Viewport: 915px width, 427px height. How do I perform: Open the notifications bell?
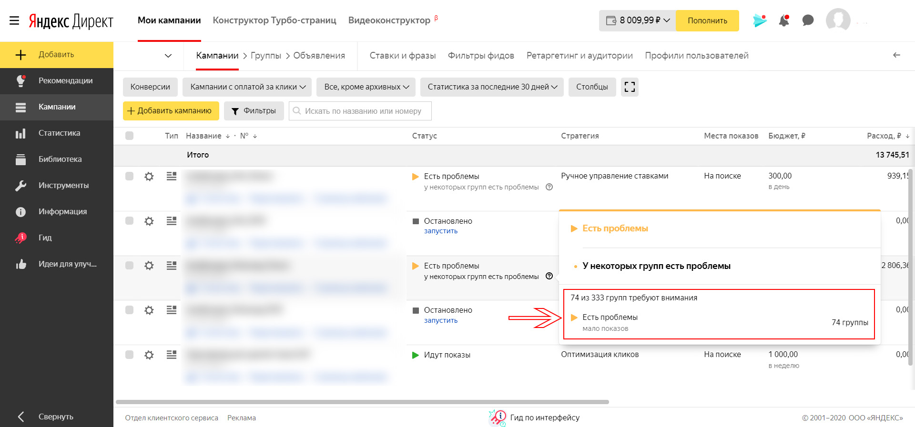pos(784,20)
